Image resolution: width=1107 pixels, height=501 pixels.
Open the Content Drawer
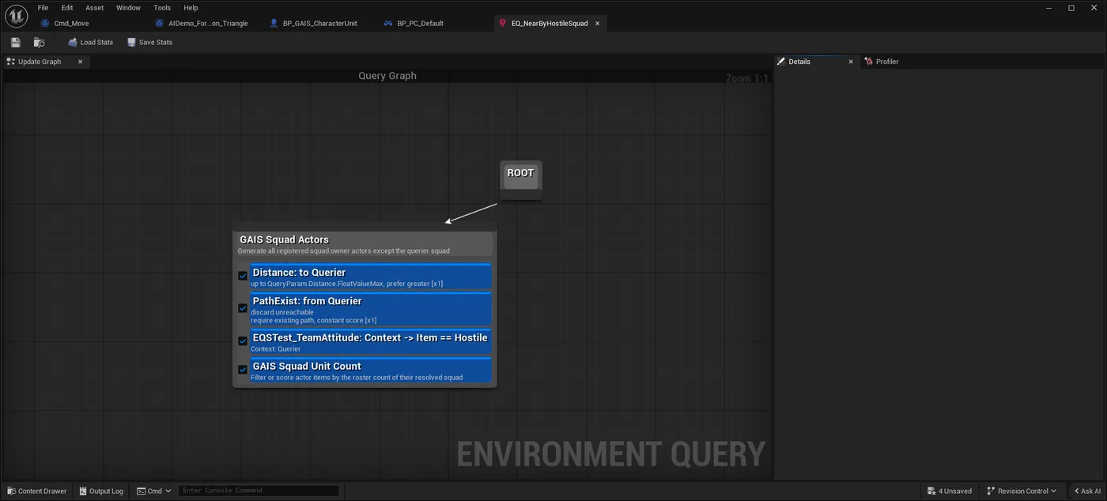click(x=37, y=491)
